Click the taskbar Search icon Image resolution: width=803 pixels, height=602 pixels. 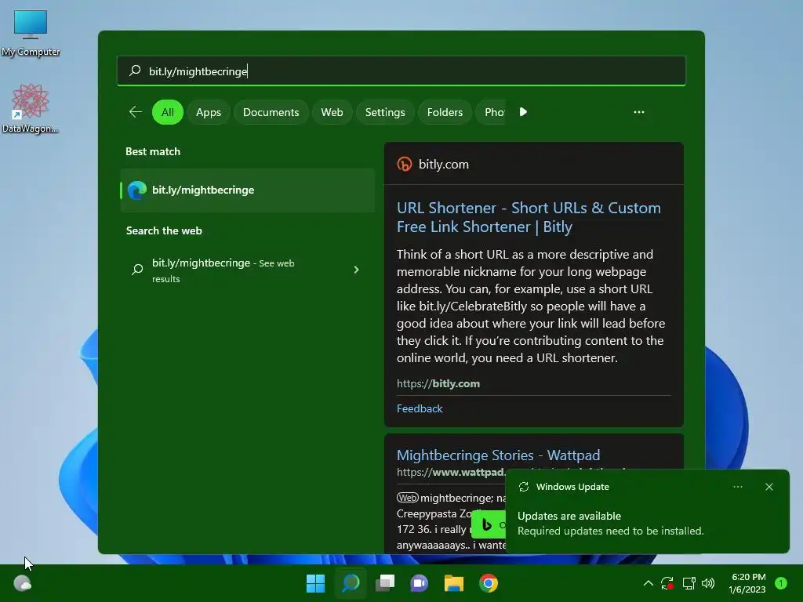351,583
